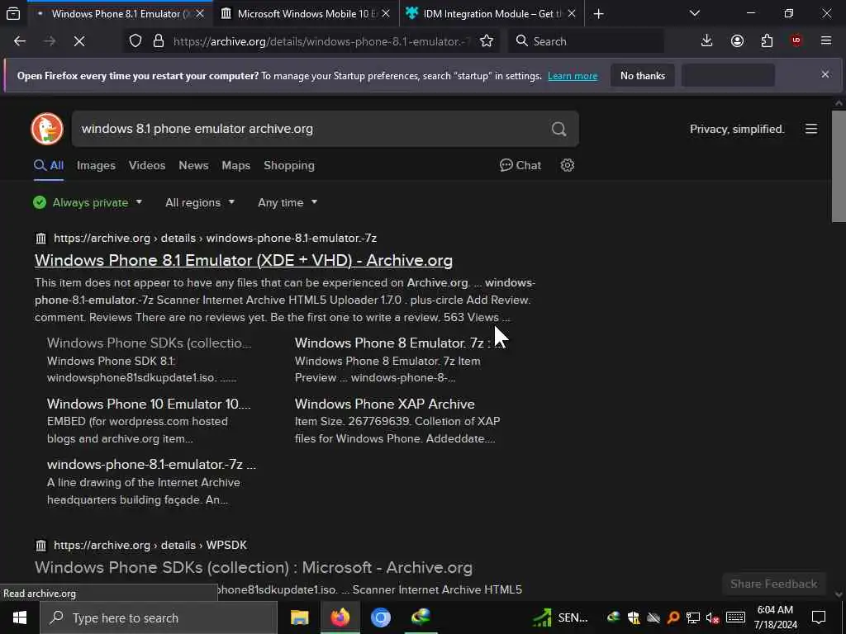The height and width of the screenshot is (634, 846).
Task: Click the page vertical scrollbar thumb
Action: tap(839, 166)
